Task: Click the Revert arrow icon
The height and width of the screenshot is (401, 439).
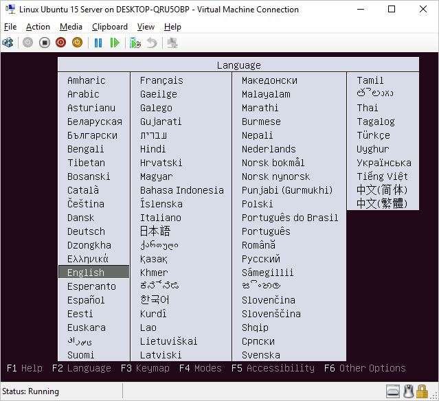Action: pyautogui.click(x=152, y=43)
